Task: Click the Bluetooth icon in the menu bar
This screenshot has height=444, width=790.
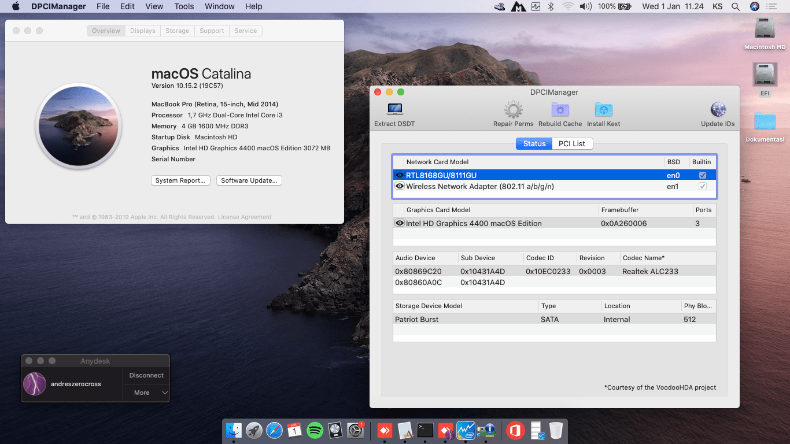Action: tap(550, 6)
